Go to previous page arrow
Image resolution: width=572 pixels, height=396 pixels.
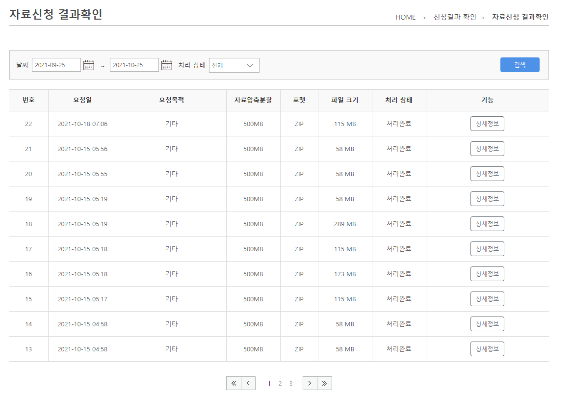pos(248,383)
